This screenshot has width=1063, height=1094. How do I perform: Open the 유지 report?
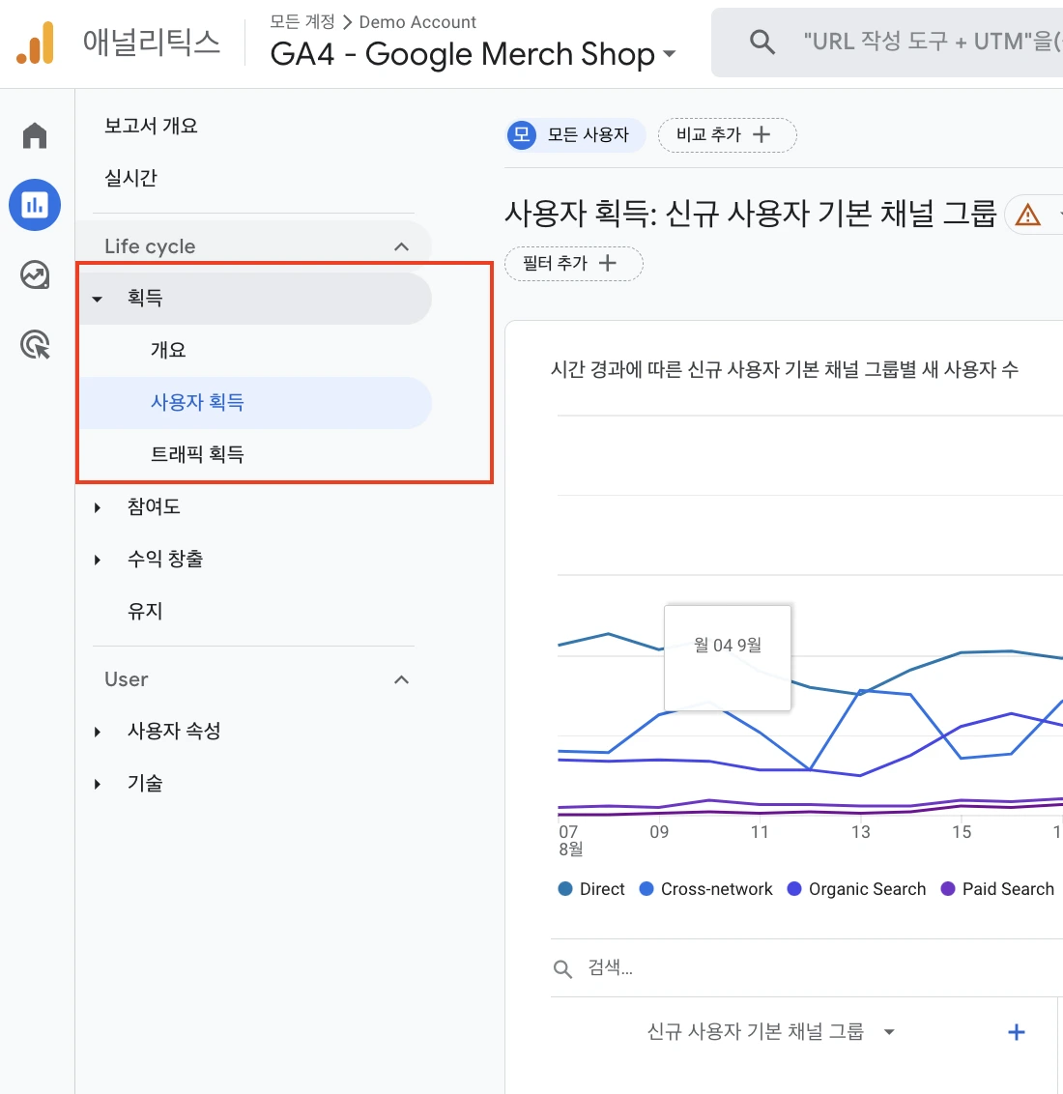pyautogui.click(x=145, y=611)
